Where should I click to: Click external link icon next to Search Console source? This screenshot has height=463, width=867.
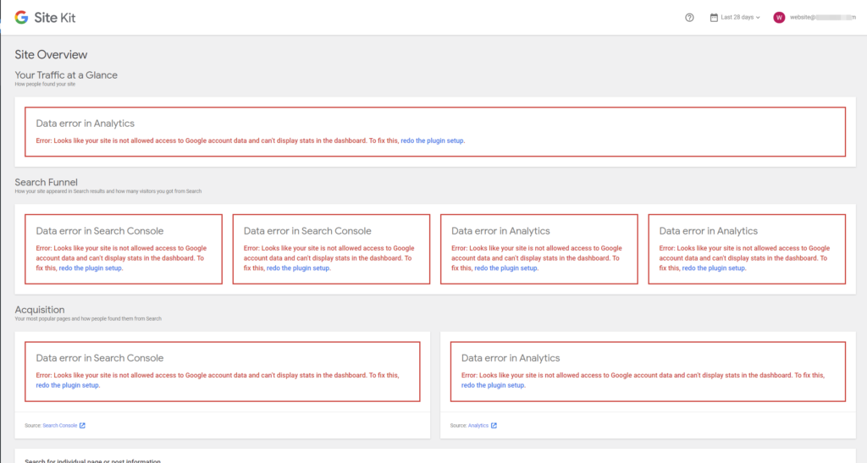tap(82, 426)
